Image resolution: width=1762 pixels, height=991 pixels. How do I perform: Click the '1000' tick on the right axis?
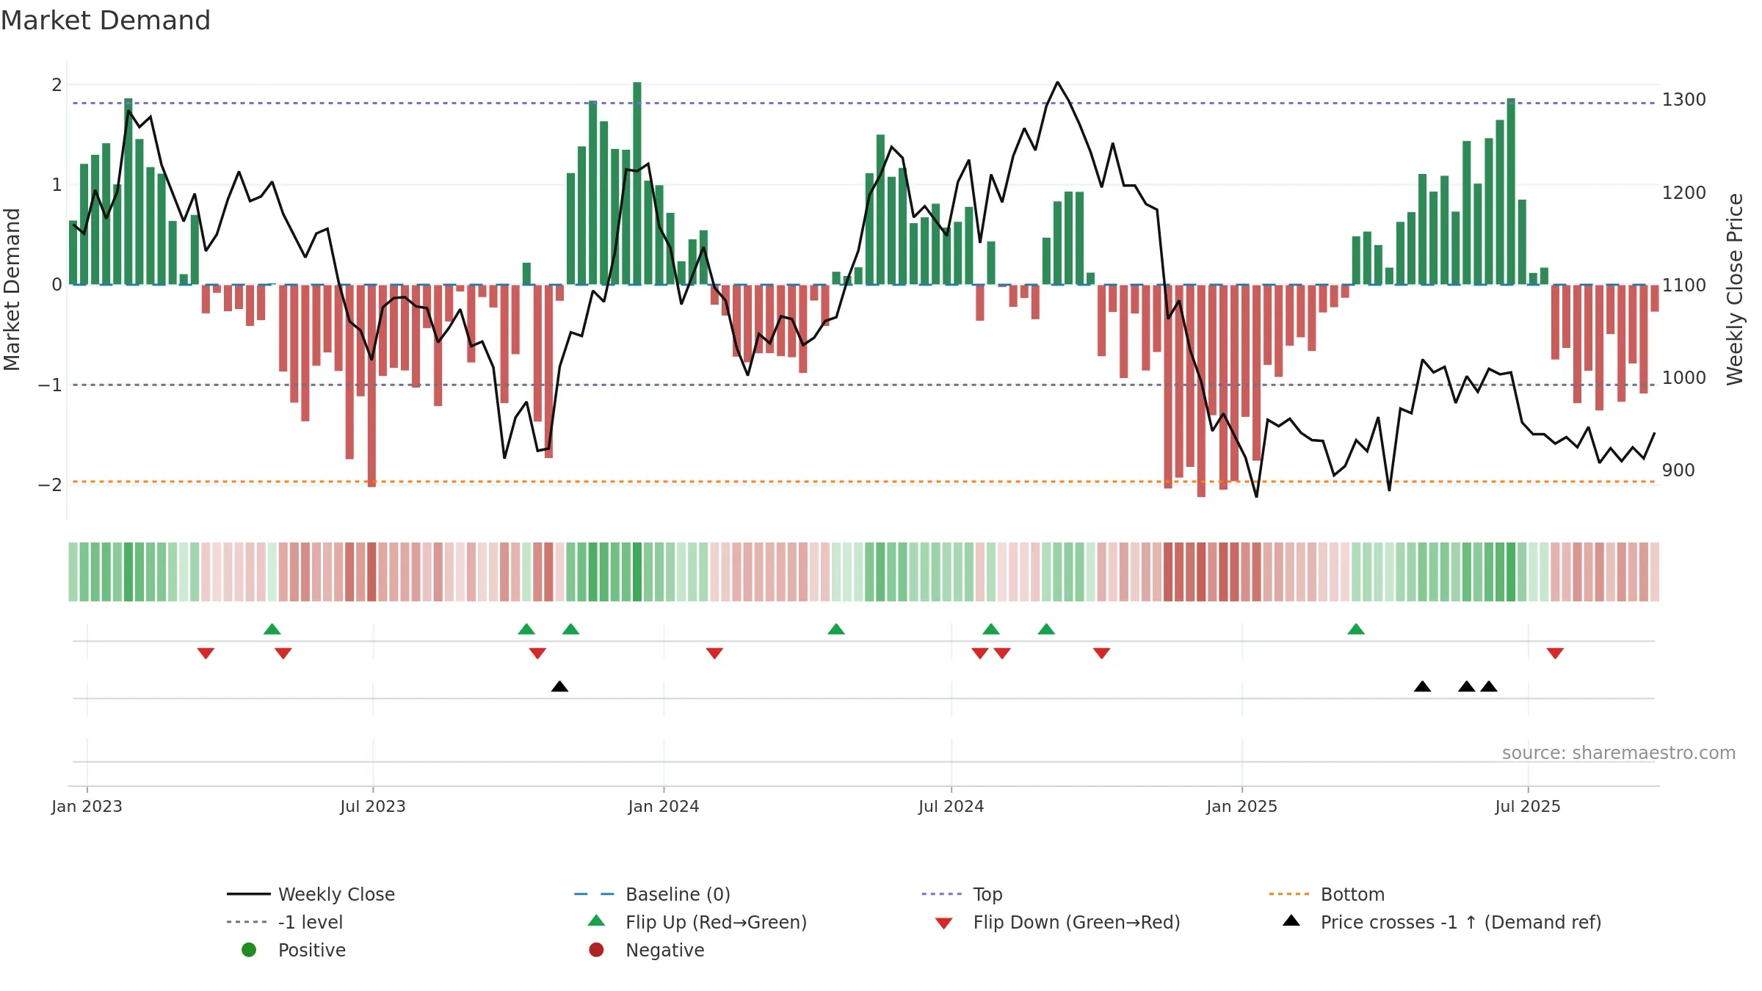[x=1684, y=377]
